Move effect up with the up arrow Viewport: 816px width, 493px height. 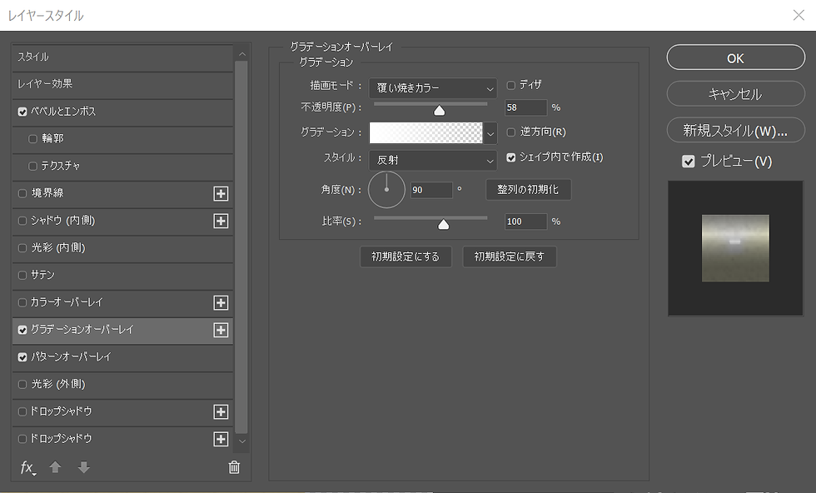55,467
